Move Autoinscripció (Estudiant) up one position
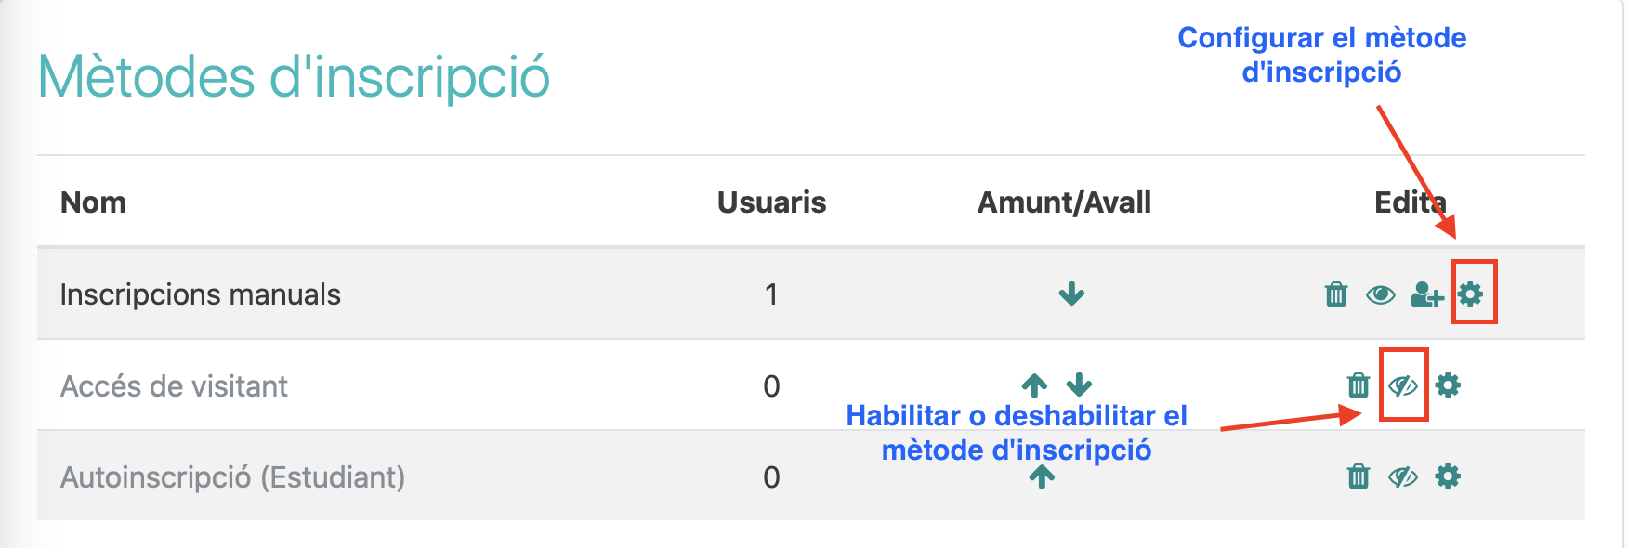Viewport: 1628px width, 548px height. [1042, 476]
